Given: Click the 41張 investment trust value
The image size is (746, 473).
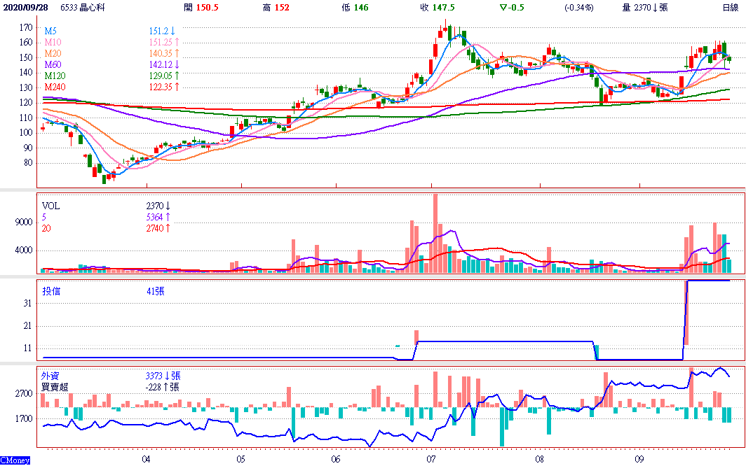Looking at the screenshot, I should click(156, 290).
